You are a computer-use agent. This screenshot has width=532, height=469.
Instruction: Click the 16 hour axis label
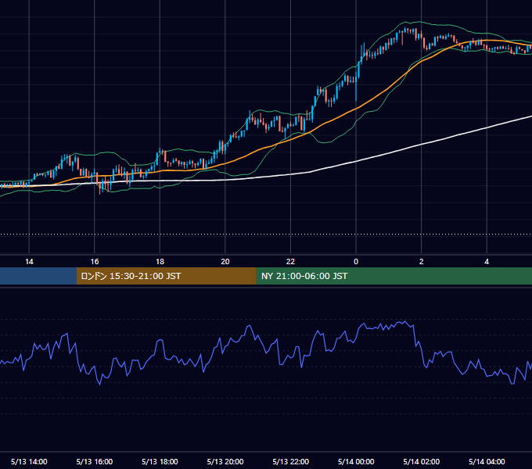[95, 262]
